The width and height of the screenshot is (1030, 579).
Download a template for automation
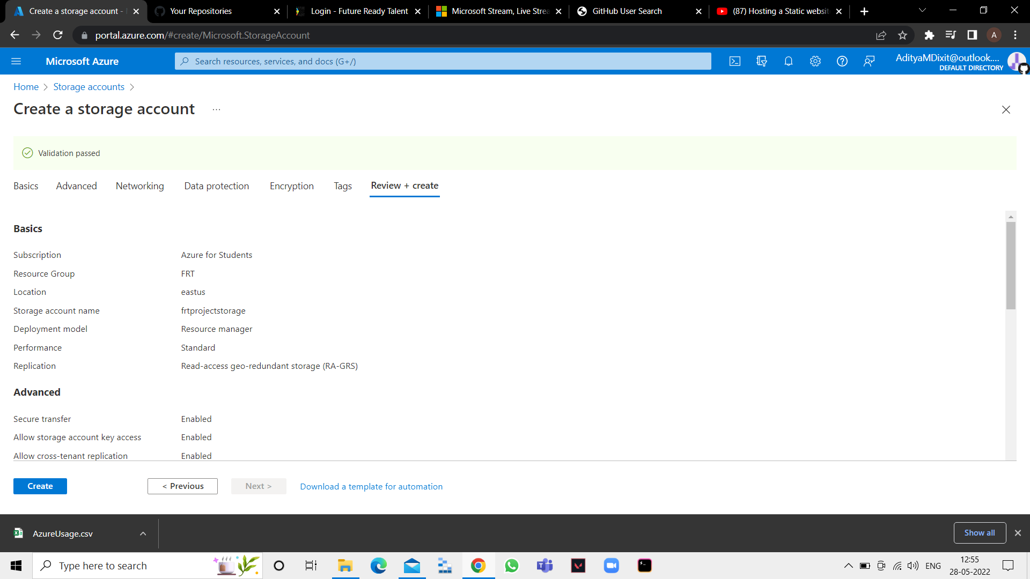click(x=371, y=486)
